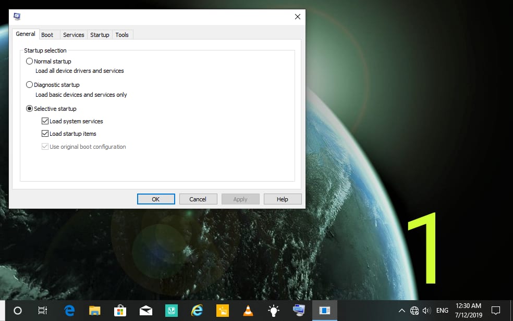Click the ENG language indicator
513x321 pixels.
(442, 311)
